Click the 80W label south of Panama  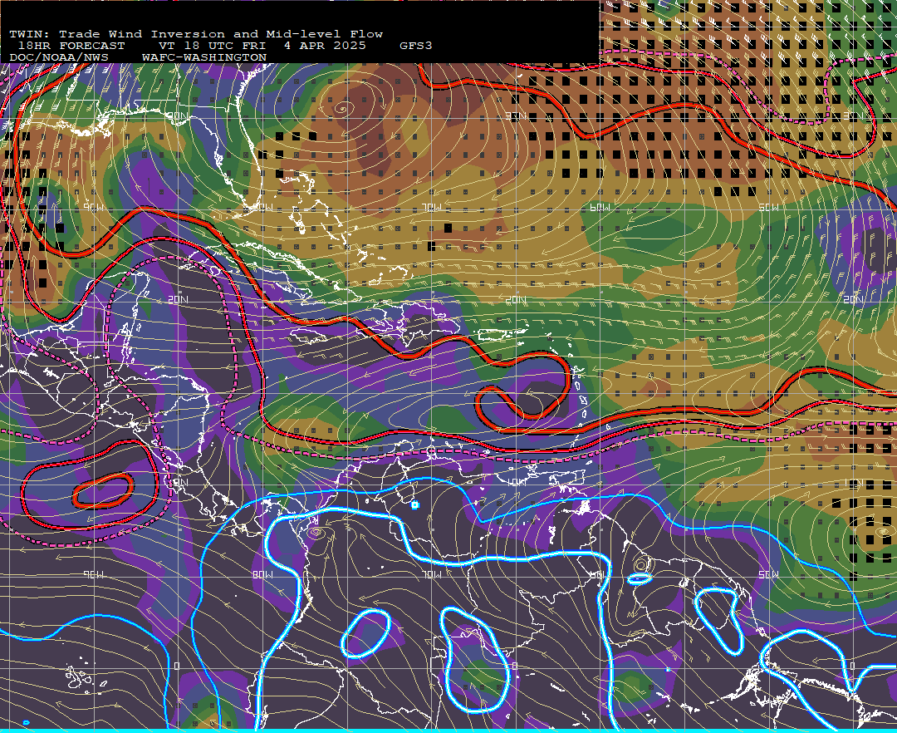262,574
